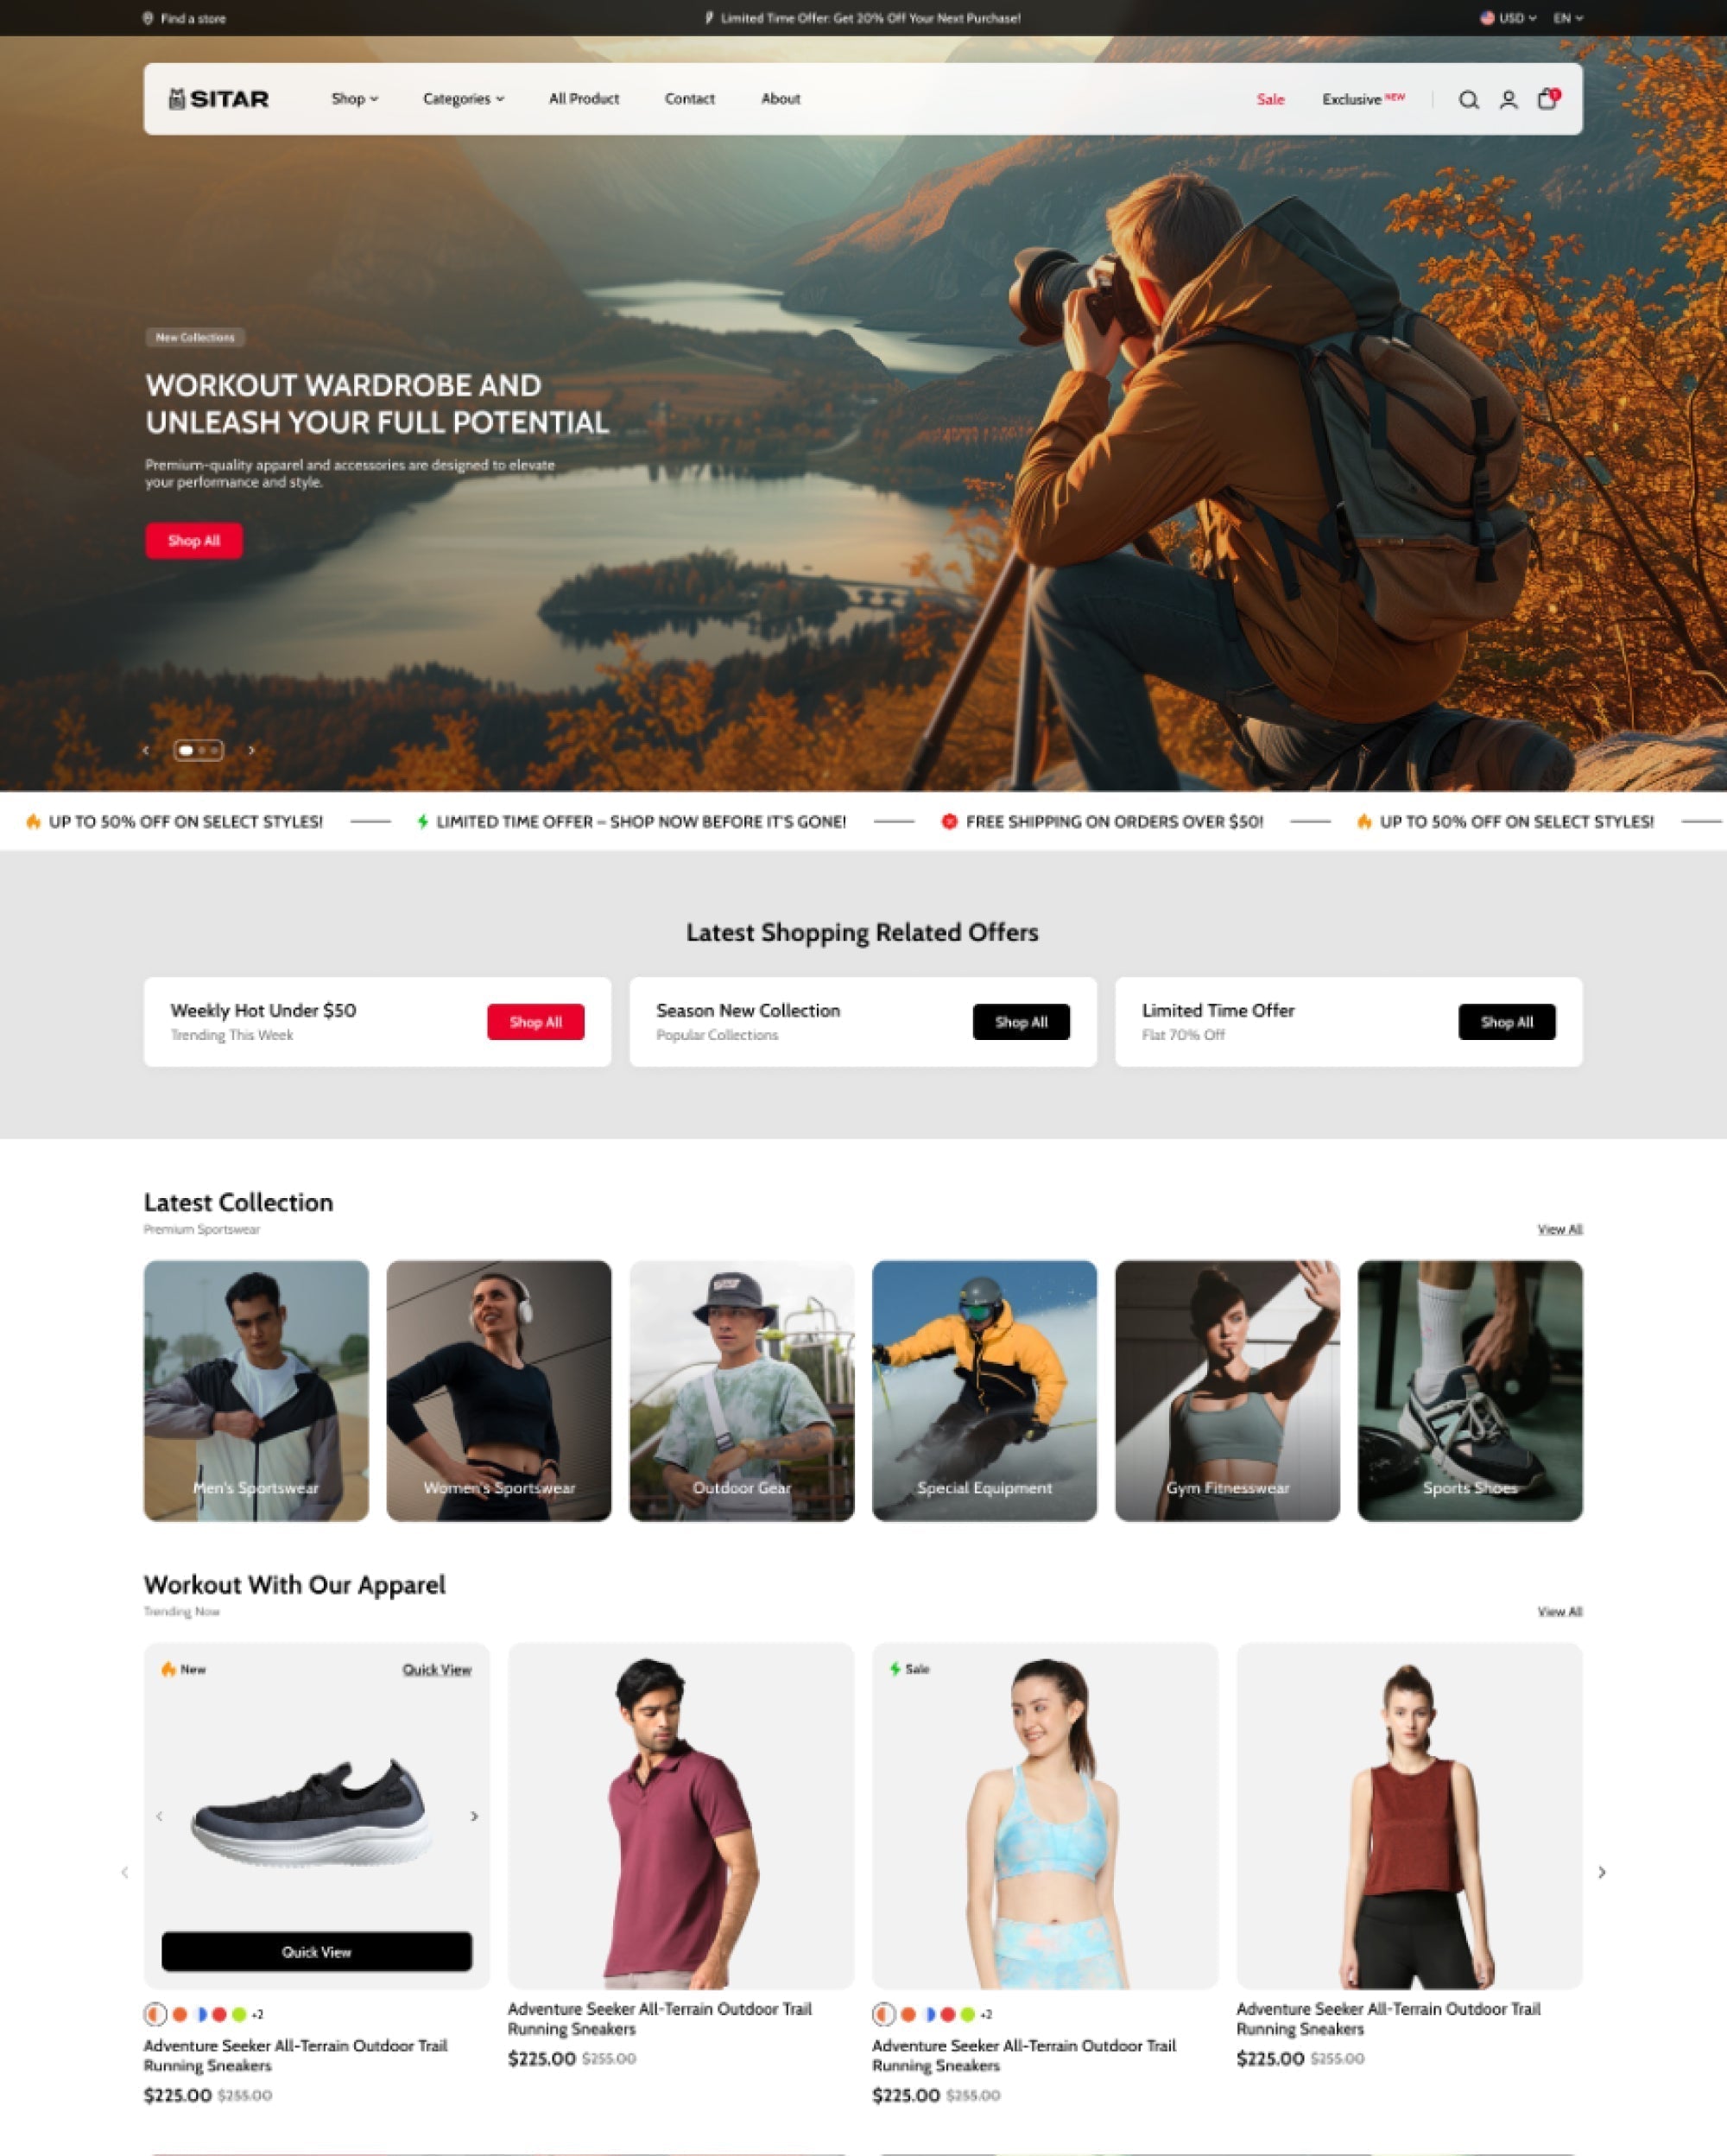Click the user account icon
The width and height of the screenshot is (1727, 2156).
pyautogui.click(x=1509, y=98)
